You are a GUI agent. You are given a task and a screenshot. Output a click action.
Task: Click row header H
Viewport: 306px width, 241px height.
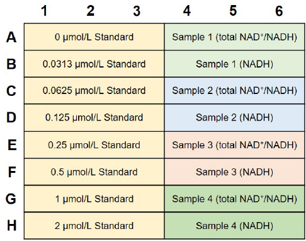coord(11,225)
